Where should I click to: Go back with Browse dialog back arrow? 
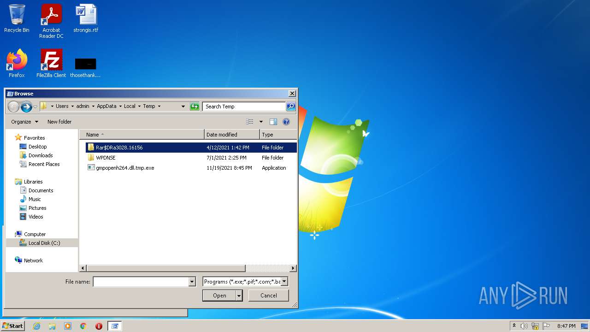[x=14, y=107]
